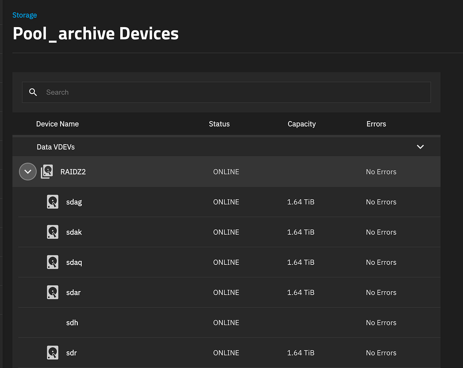Viewport: 463px width, 368px height.
Task: Click the Errors column header
Action: (x=376, y=123)
